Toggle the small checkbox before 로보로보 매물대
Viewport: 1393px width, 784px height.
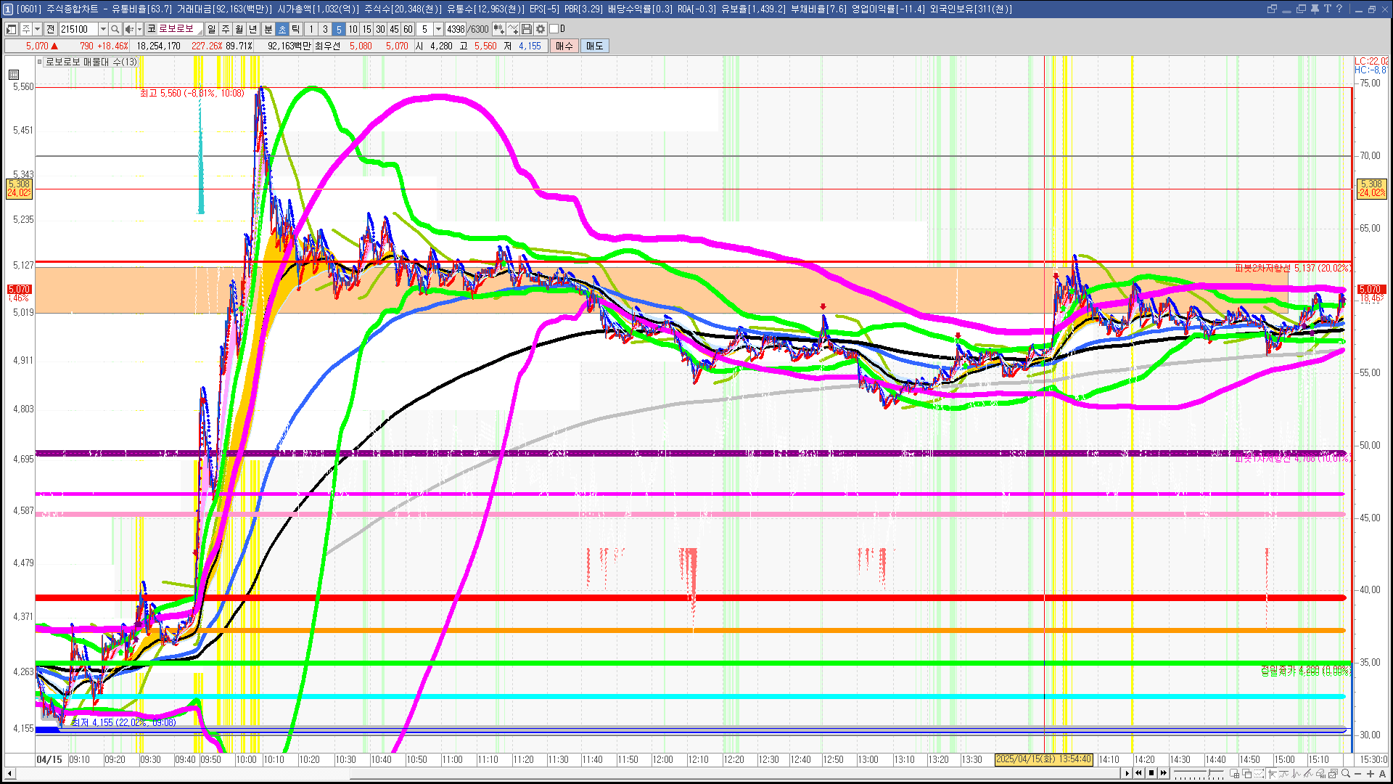[x=40, y=62]
